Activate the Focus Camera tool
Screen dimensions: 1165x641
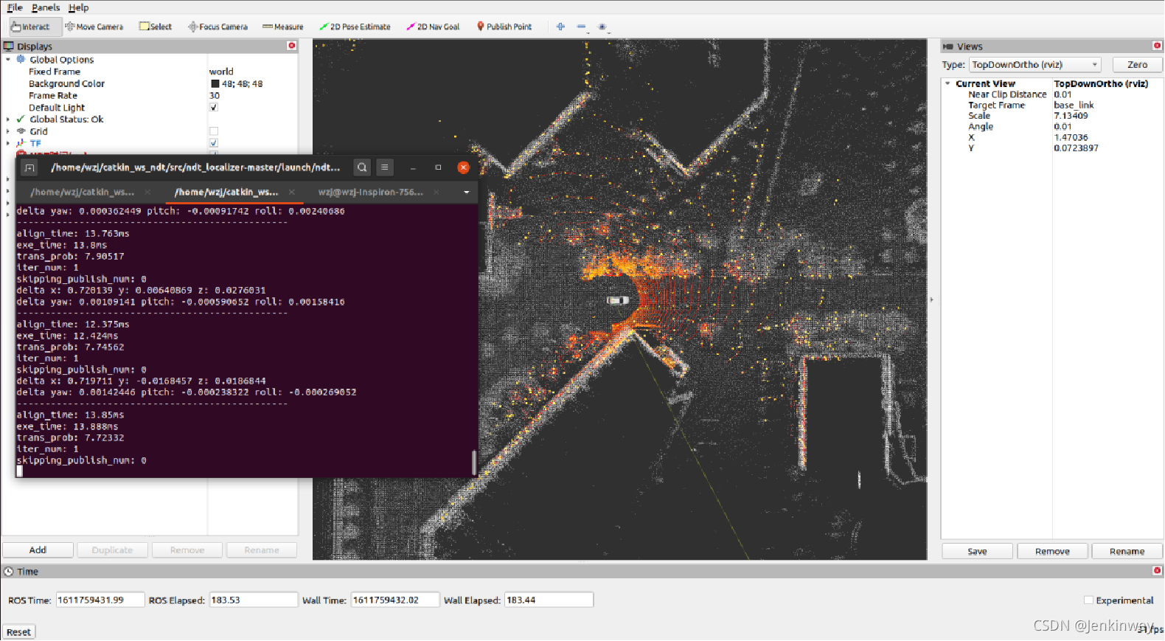[x=218, y=27]
